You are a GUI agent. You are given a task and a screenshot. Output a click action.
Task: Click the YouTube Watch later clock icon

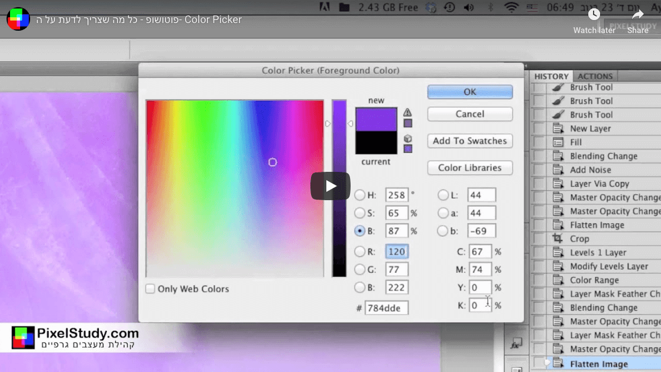[594, 15]
